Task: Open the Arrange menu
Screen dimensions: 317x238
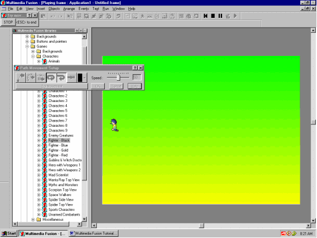Action: pyautogui.click(x=69, y=9)
